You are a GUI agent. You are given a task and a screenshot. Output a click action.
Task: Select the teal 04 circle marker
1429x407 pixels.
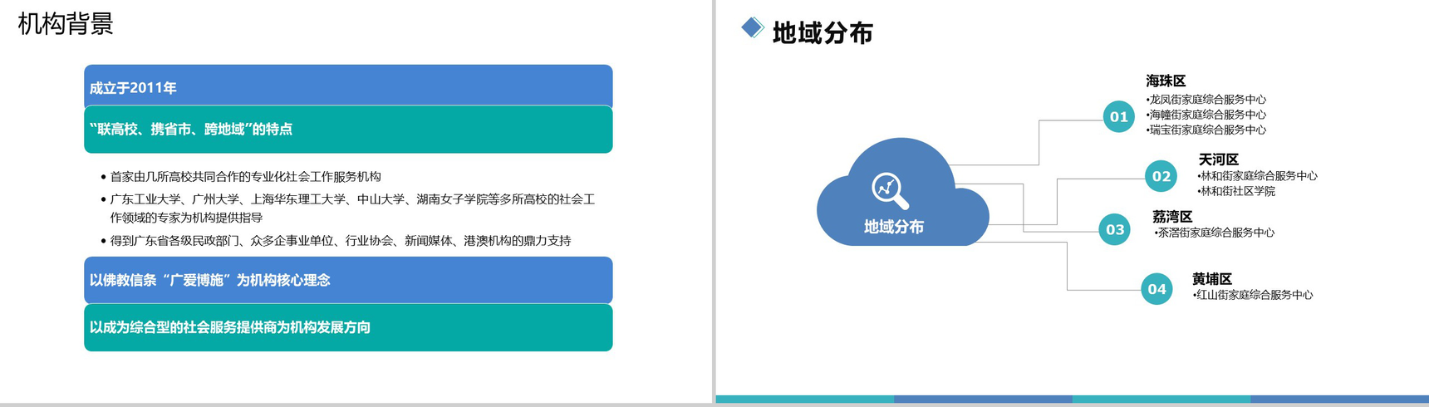tap(1156, 289)
